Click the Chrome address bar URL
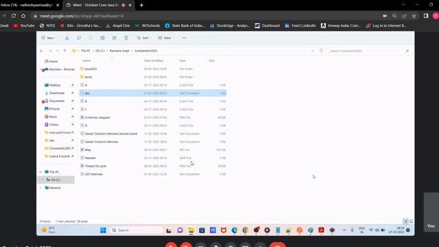Viewport: 439px width, 247px height. tap(82, 16)
